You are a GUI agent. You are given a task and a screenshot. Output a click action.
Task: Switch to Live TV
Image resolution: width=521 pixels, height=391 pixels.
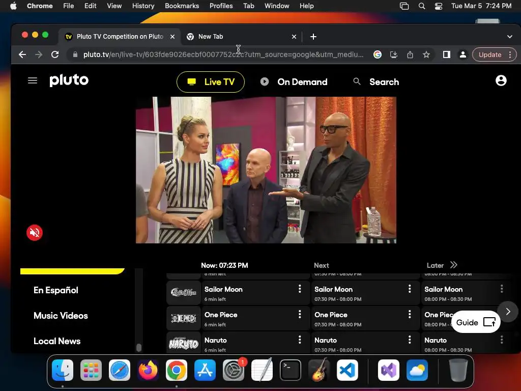pyautogui.click(x=211, y=82)
